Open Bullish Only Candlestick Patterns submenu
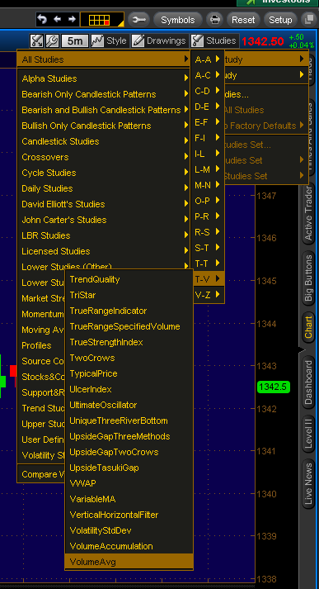Image resolution: width=319 pixels, height=589 pixels. click(104, 126)
